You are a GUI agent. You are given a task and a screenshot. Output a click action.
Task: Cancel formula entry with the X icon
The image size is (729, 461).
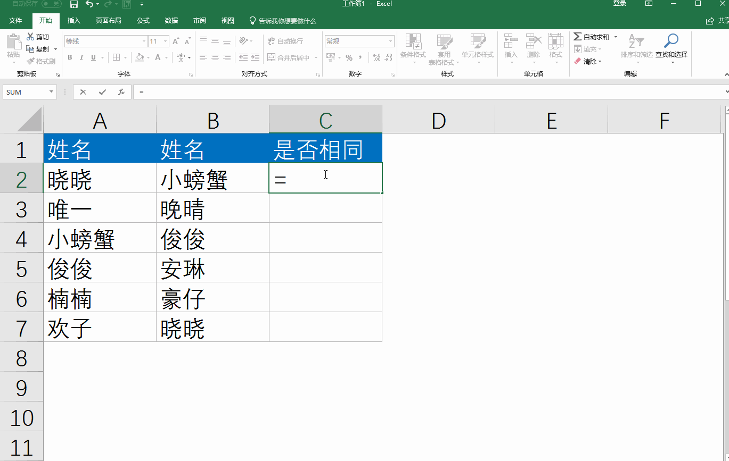83,92
